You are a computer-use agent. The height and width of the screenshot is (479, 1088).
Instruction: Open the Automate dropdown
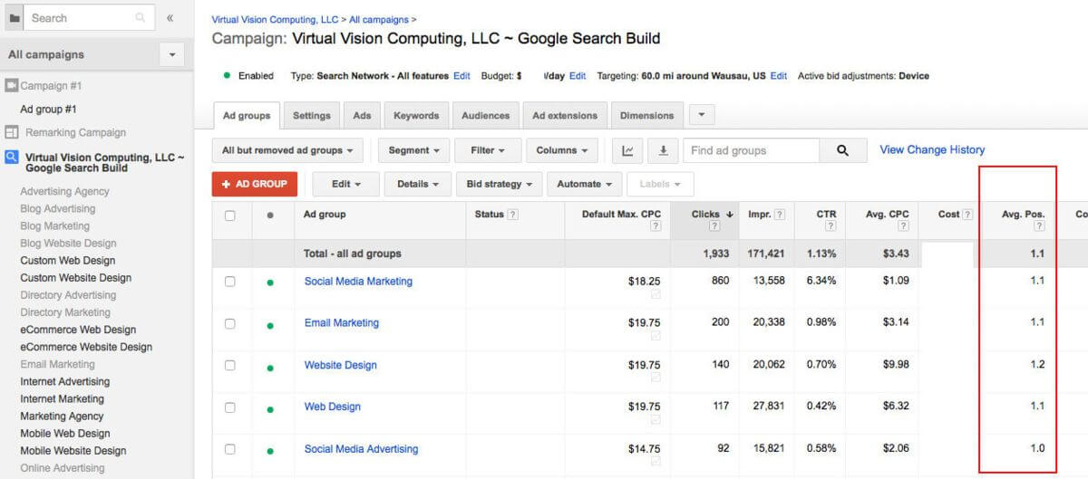coord(584,184)
